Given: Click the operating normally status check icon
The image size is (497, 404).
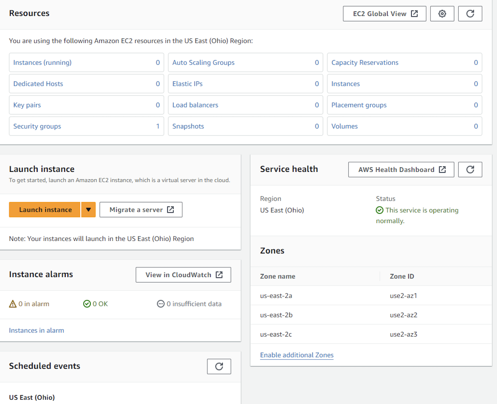Looking at the screenshot, I should 379,210.
